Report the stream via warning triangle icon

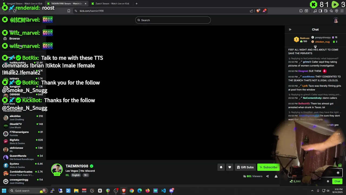276,176
